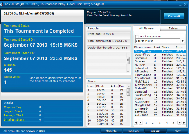Select player row TimmySpee

(160, 75)
